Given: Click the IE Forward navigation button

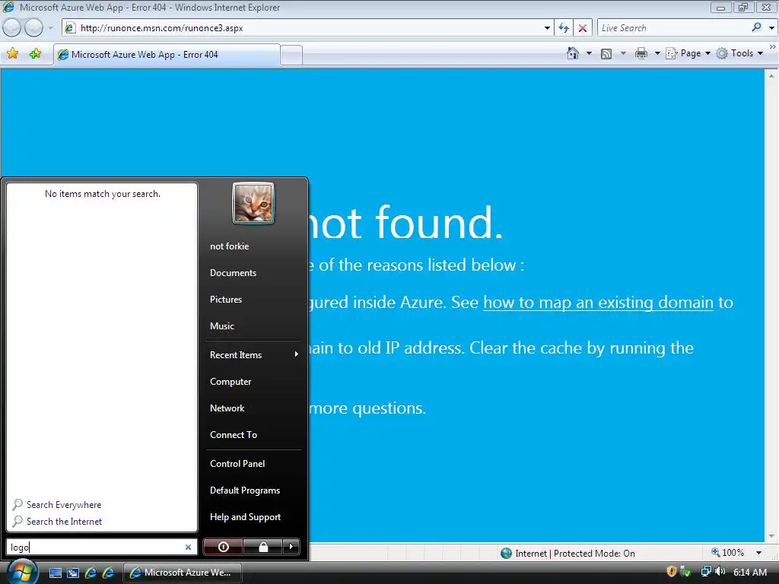Looking at the screenshot, I should pos(33,28).
